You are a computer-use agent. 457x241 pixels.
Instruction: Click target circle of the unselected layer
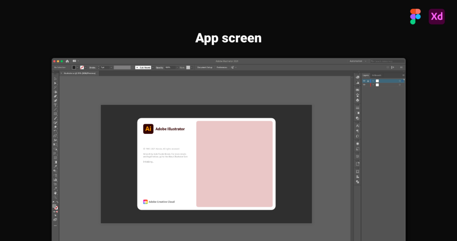tap(400, 85)
